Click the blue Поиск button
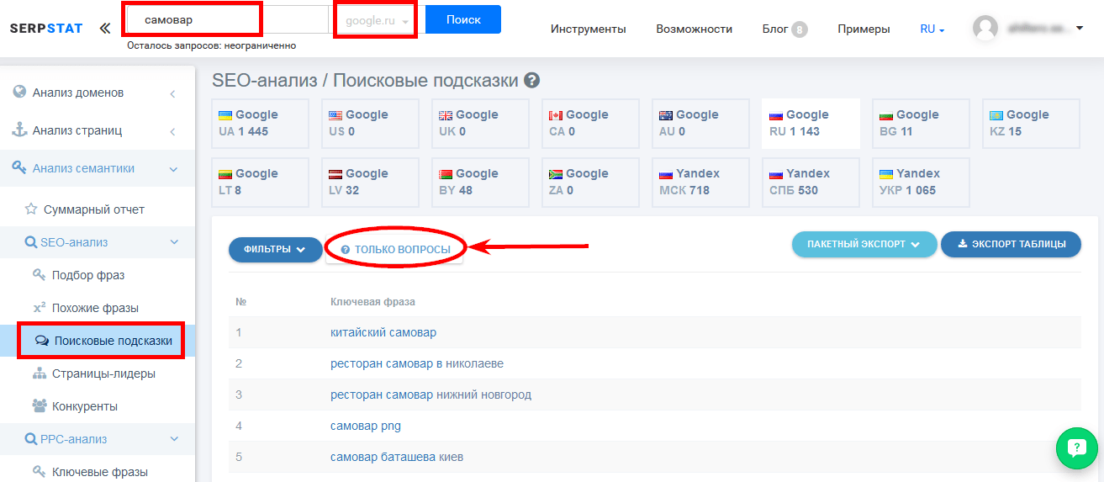 point(463,19)
